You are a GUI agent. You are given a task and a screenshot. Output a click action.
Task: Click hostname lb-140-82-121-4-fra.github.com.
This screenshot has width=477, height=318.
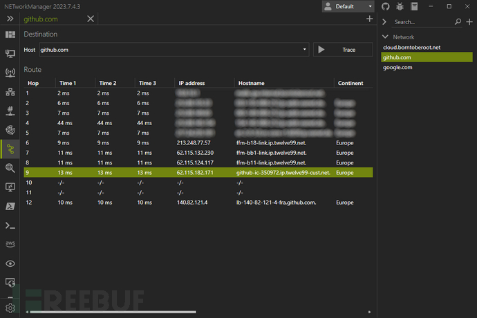pos(277,203)
